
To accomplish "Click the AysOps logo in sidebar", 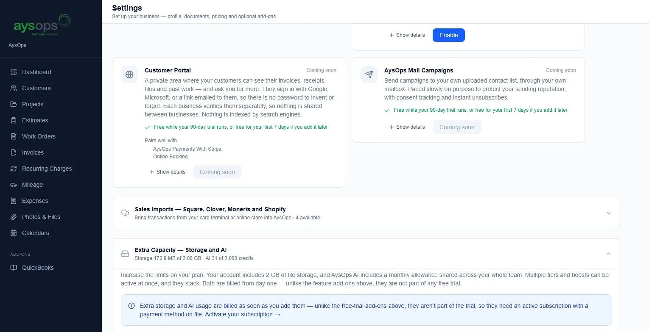I will point(42,25).
